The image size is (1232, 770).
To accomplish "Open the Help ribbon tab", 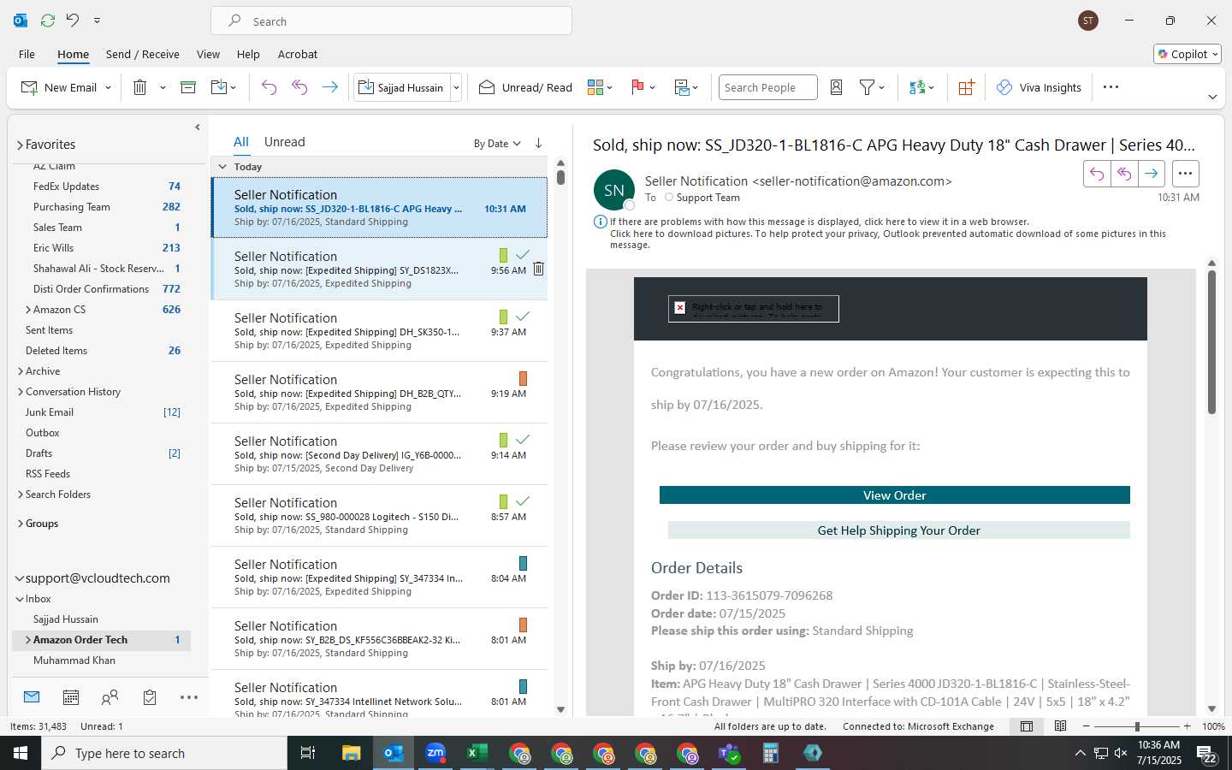I will pos(248,54).
